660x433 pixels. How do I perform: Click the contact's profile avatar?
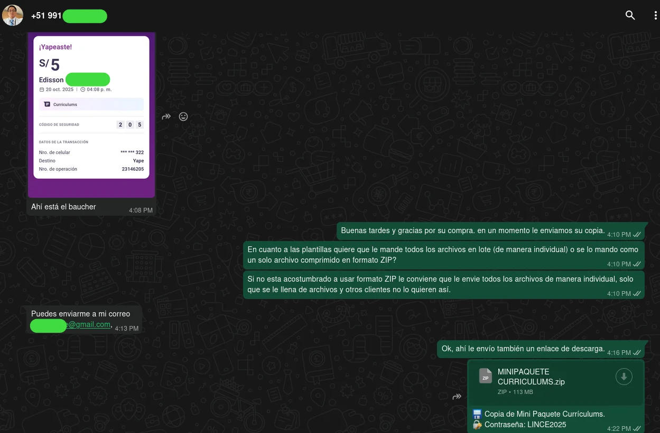pos(13,15)
